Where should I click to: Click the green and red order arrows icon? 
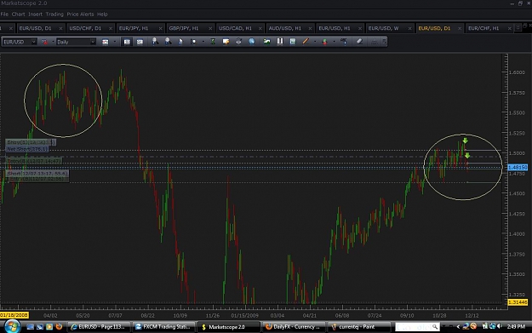[324, 42]
